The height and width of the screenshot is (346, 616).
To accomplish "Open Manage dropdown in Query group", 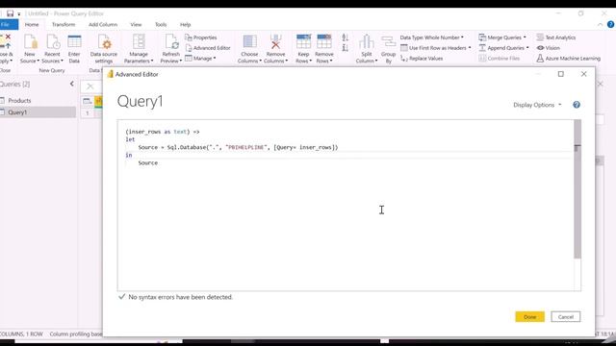I will [x=200, y=59].
